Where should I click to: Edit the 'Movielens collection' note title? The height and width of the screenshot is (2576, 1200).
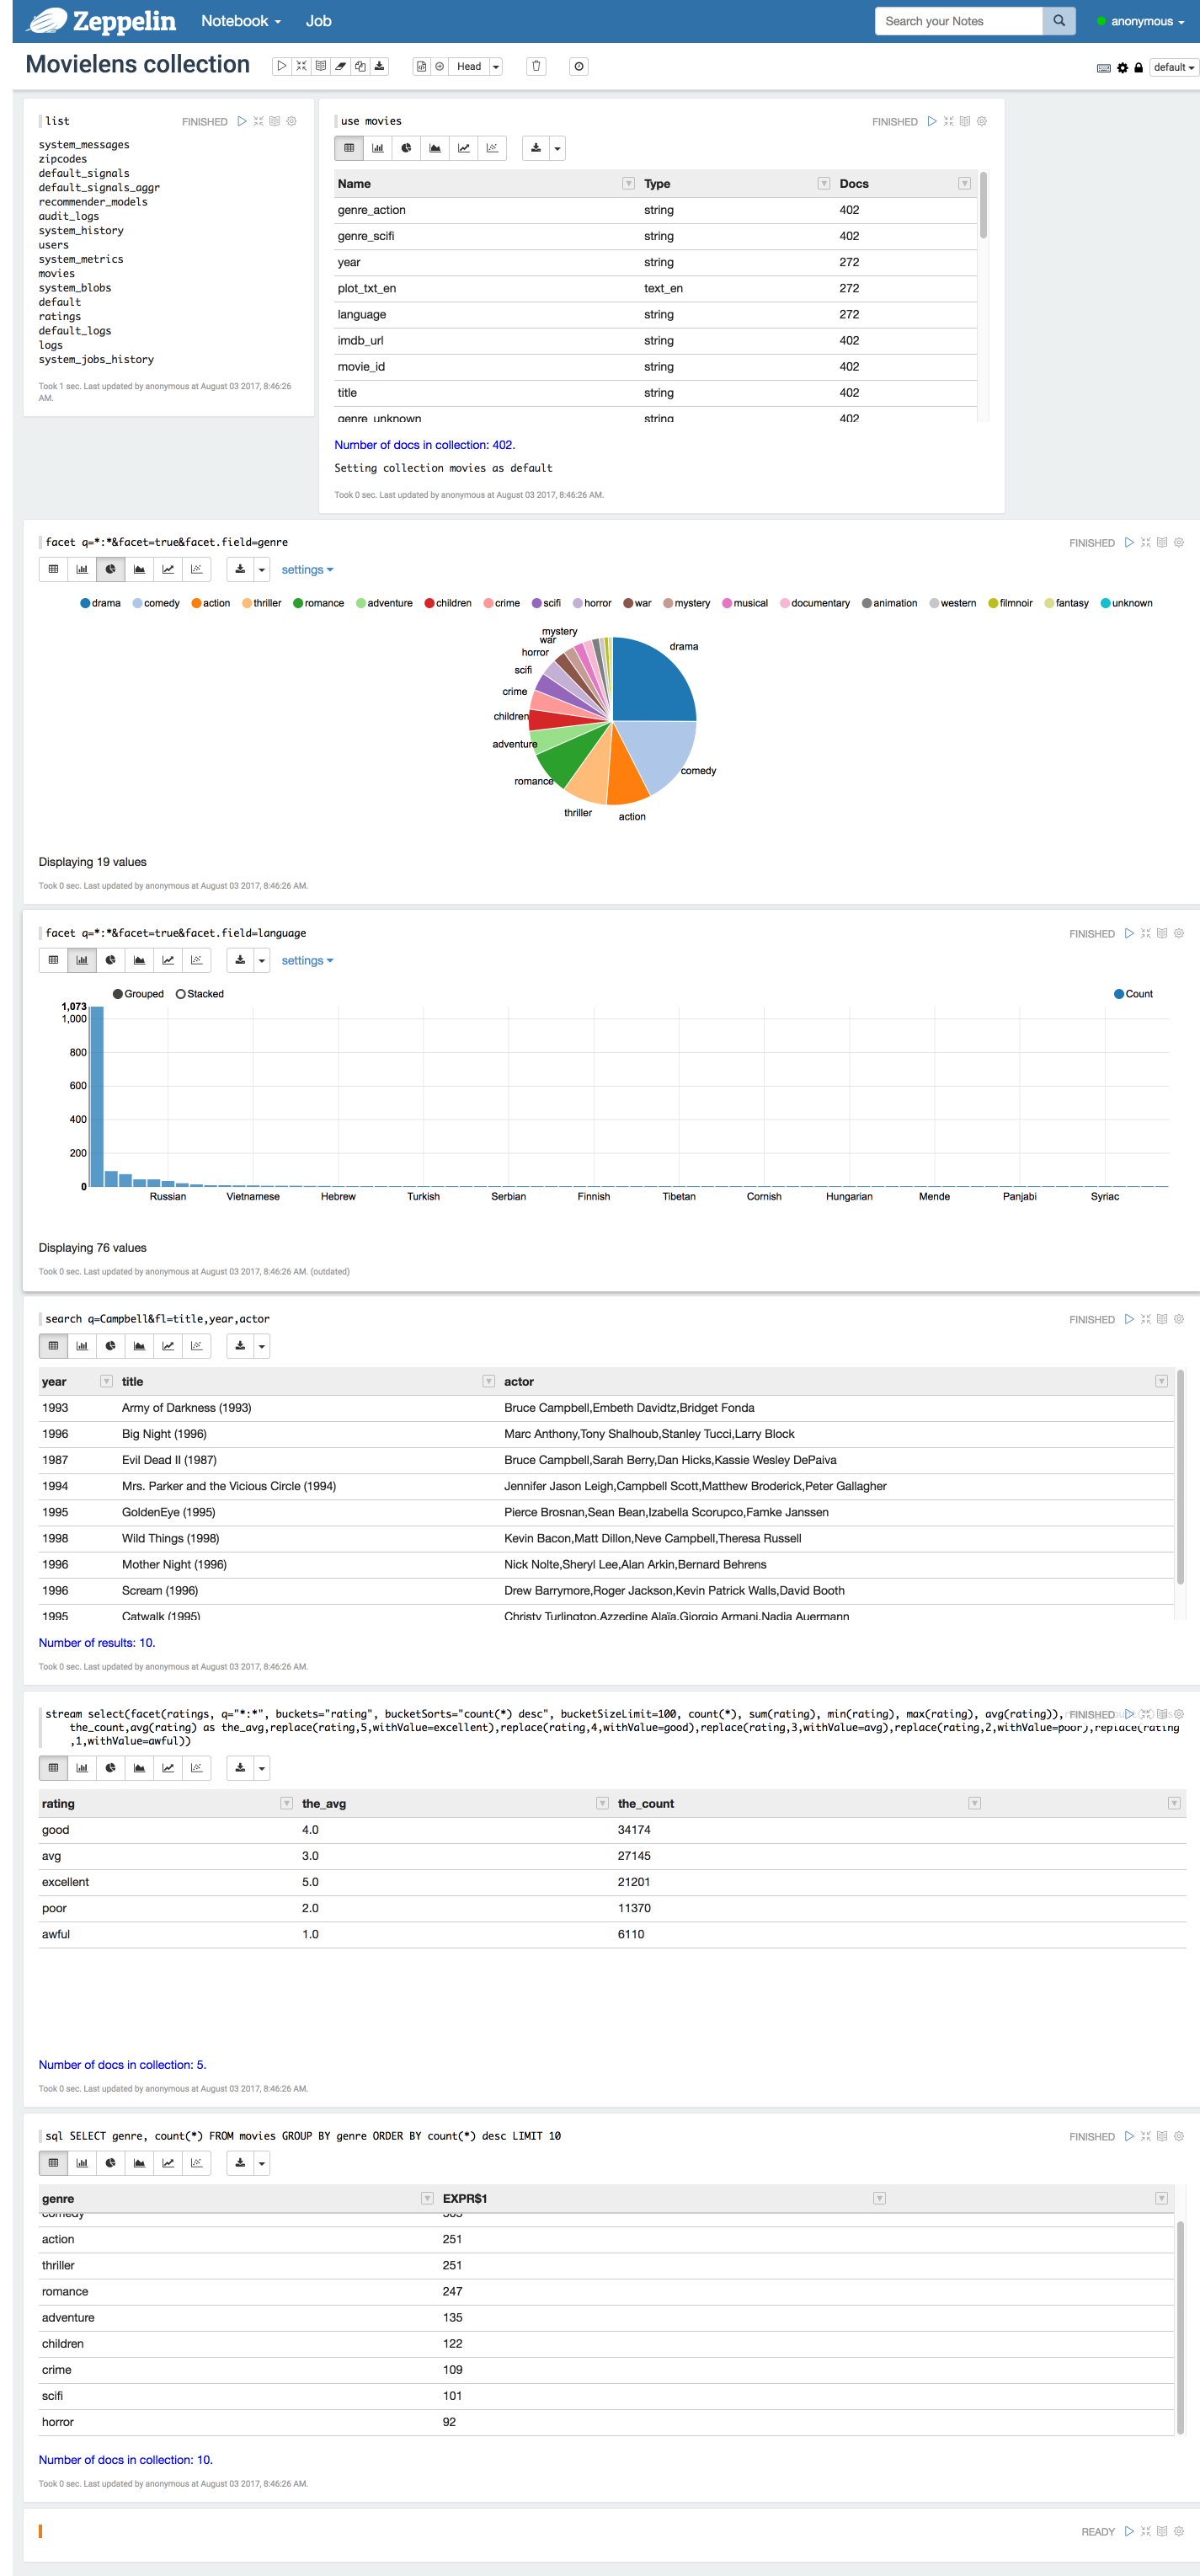coord(138,65)
